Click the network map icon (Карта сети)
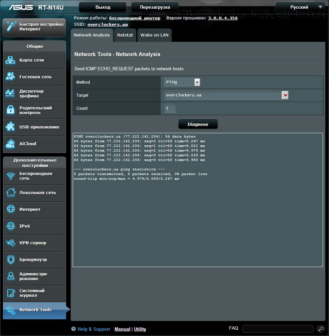 11,60
